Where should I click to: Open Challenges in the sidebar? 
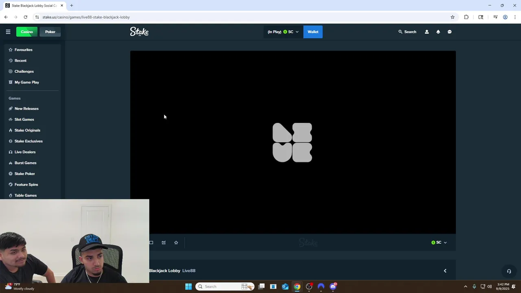tap(33, 71)
